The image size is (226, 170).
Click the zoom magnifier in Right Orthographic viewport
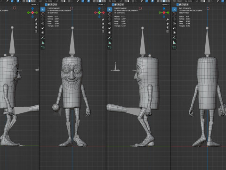pos(168,19)
